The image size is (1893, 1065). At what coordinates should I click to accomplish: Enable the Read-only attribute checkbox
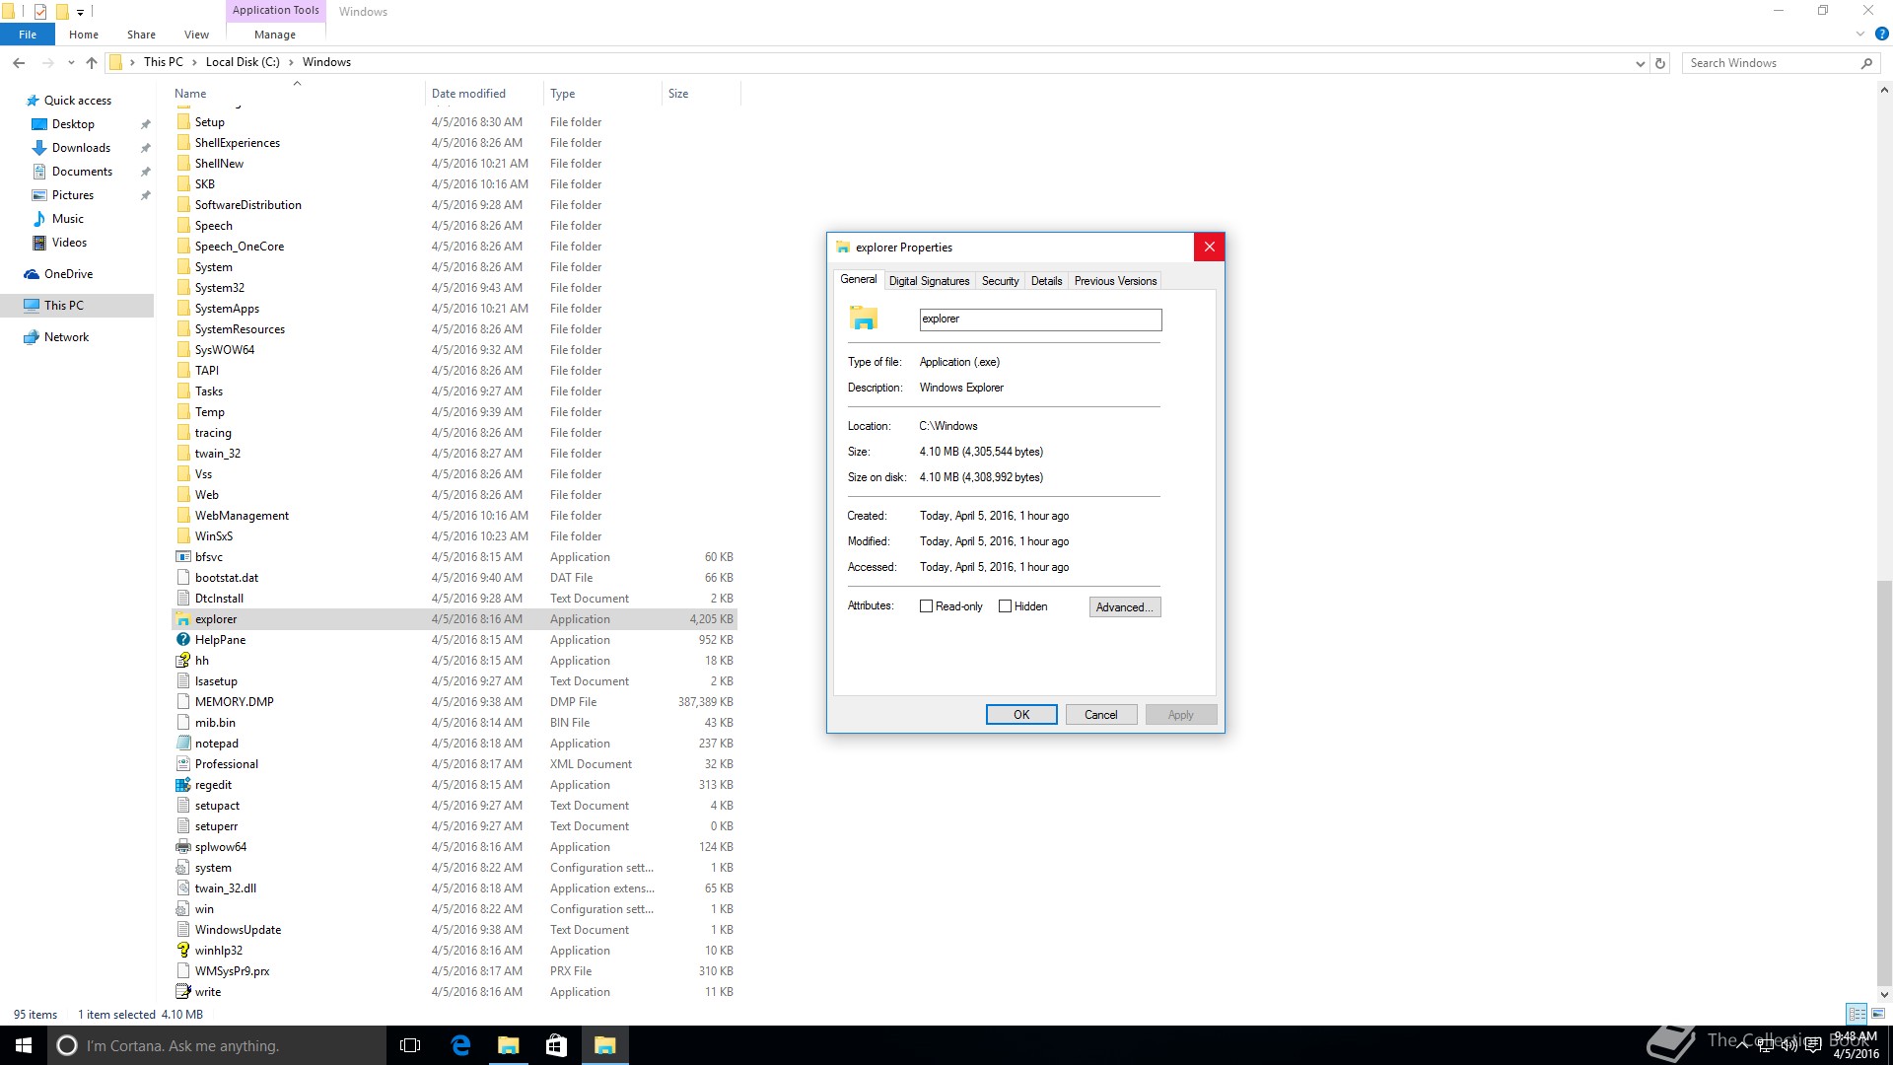(926, 606)
